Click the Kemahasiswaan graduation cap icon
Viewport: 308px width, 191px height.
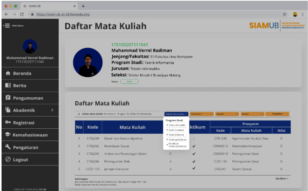pyautogui.click(x=8, y=135)
